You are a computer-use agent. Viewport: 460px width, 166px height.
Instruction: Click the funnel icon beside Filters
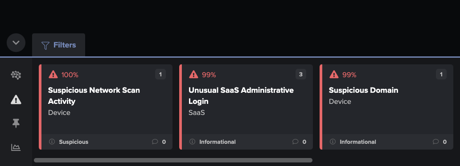[x=45, y=45]
